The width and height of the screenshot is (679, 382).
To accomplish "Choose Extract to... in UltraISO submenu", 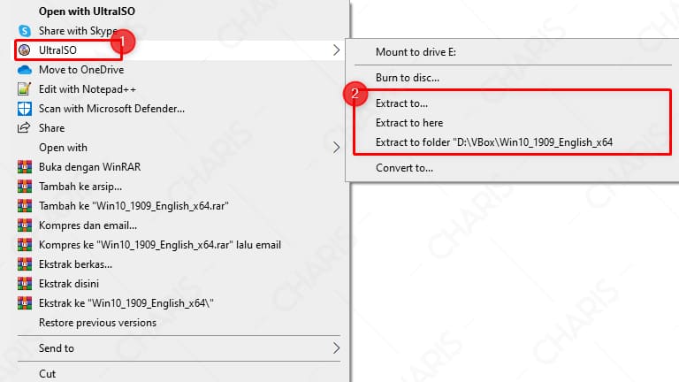I will (401, 103).
